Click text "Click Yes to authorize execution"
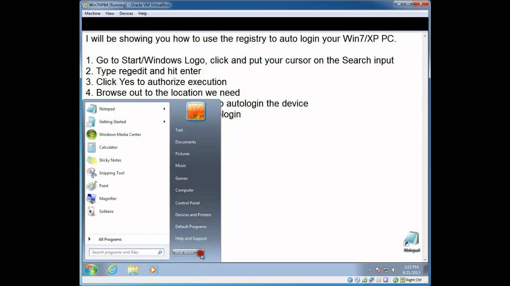The height and width of the screenshot is (286, 510). 161,82
